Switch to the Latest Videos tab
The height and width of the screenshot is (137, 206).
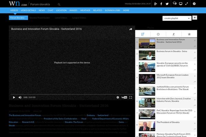pyautogui.click(x=61, y=18)
